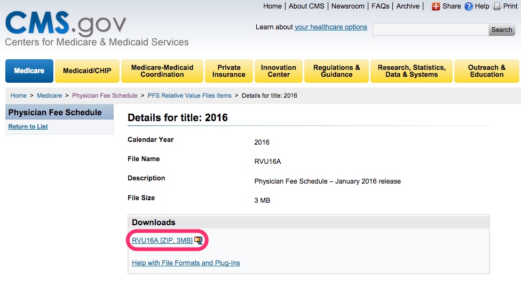Viewport: 521px width, 285px height.
Task: Focus the site search text field
Action: [431, 29]
